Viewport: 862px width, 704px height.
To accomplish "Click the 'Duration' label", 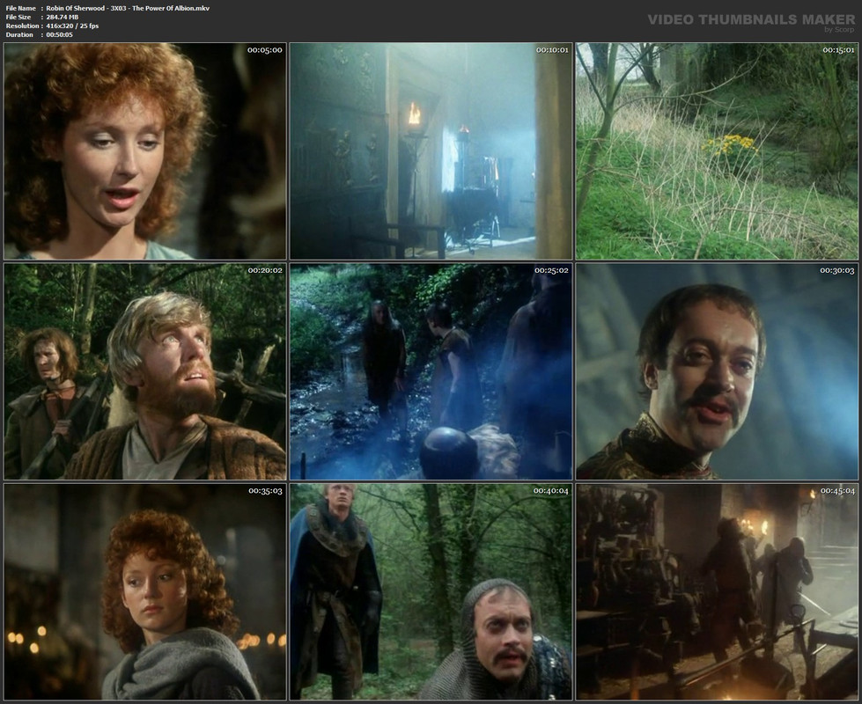I will pos(19,34).
